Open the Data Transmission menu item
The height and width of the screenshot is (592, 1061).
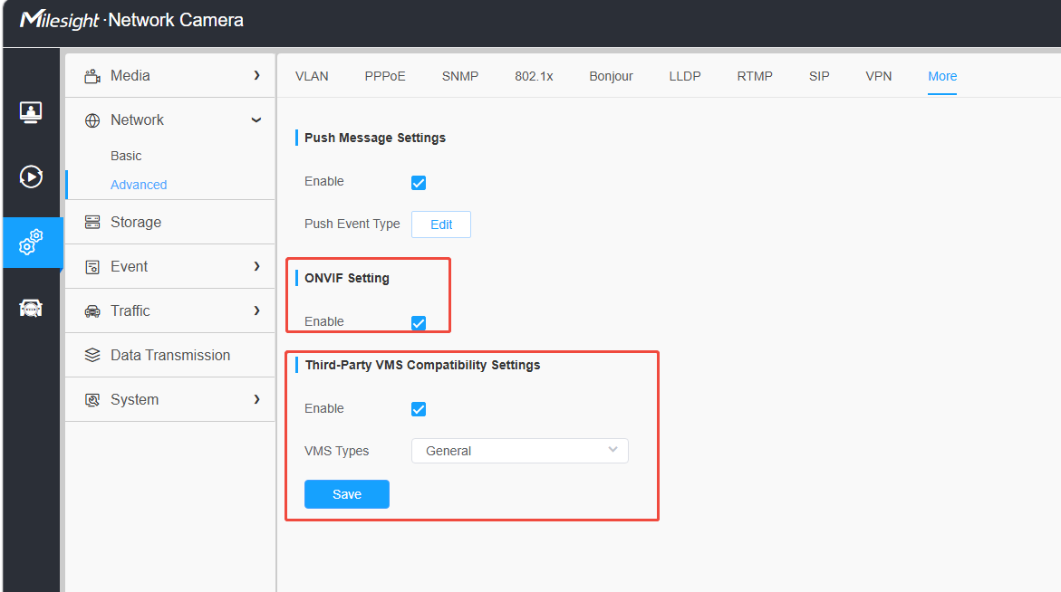pyautogui.click(x=169, y=356)
